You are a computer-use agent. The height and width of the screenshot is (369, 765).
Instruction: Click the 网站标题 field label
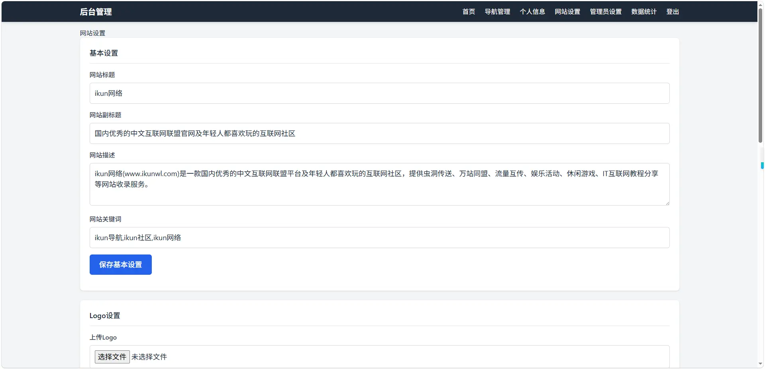(102, 75)
